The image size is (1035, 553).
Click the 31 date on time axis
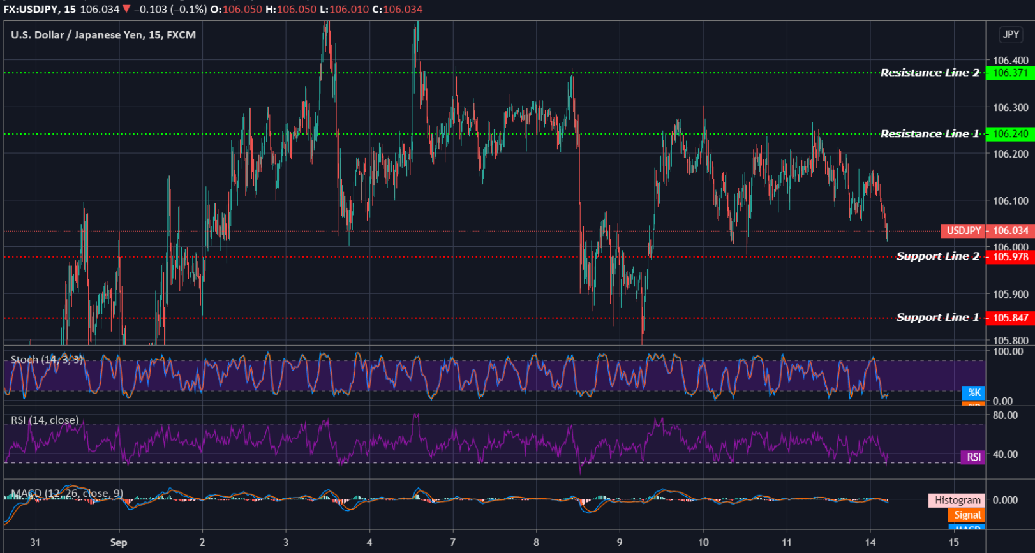tap(35, 542)
